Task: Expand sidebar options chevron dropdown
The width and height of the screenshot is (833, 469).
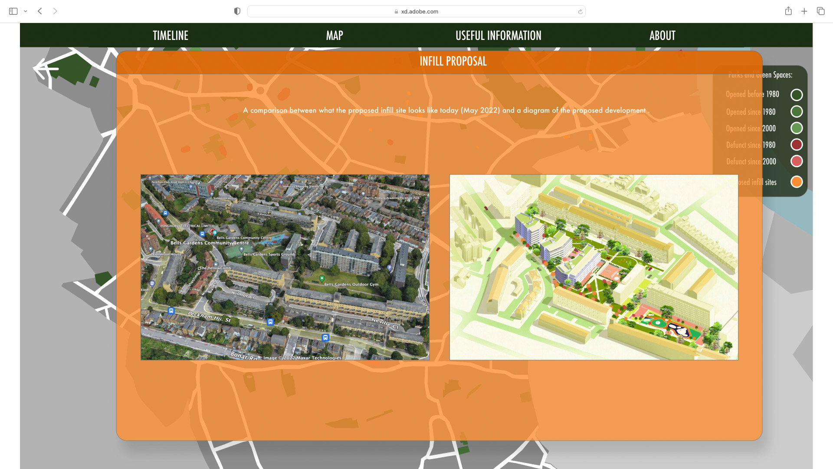Action: (26, 11)
